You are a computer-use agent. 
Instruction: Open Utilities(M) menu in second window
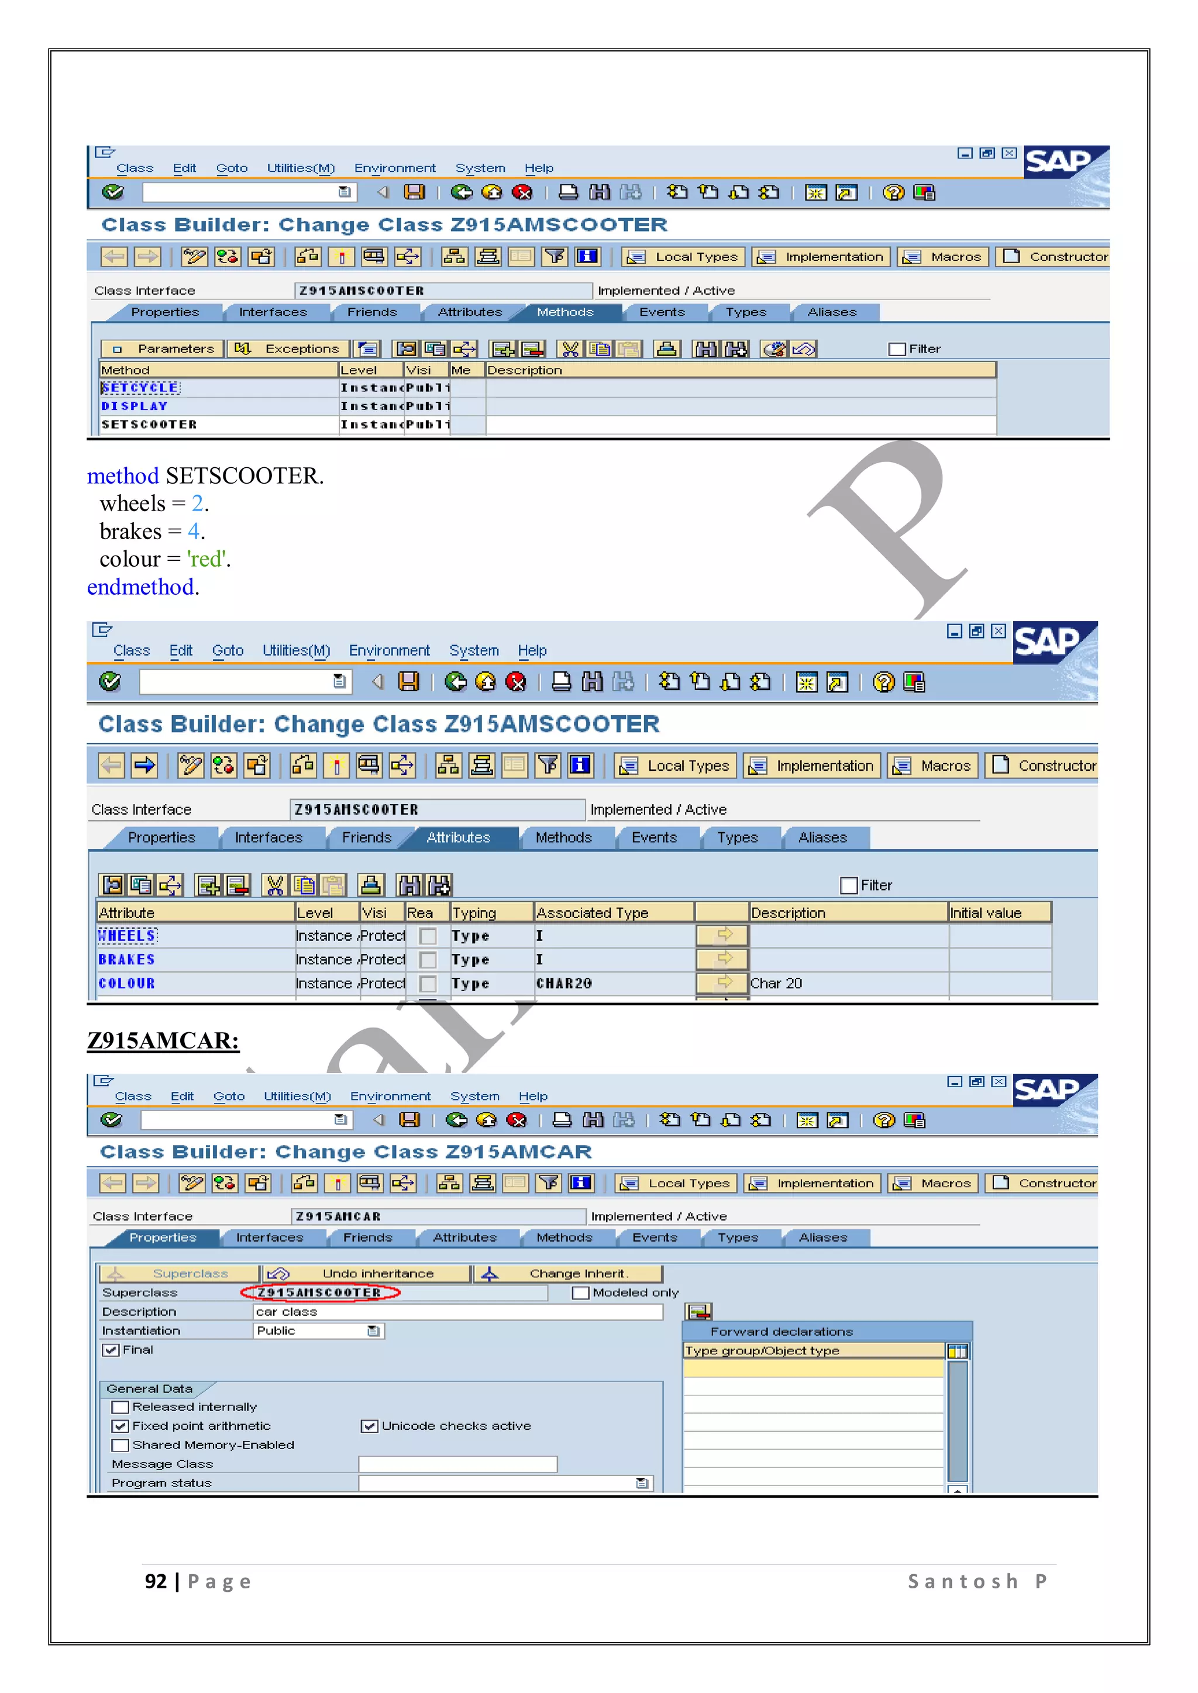pyautogui.click(x=296, y=650)
